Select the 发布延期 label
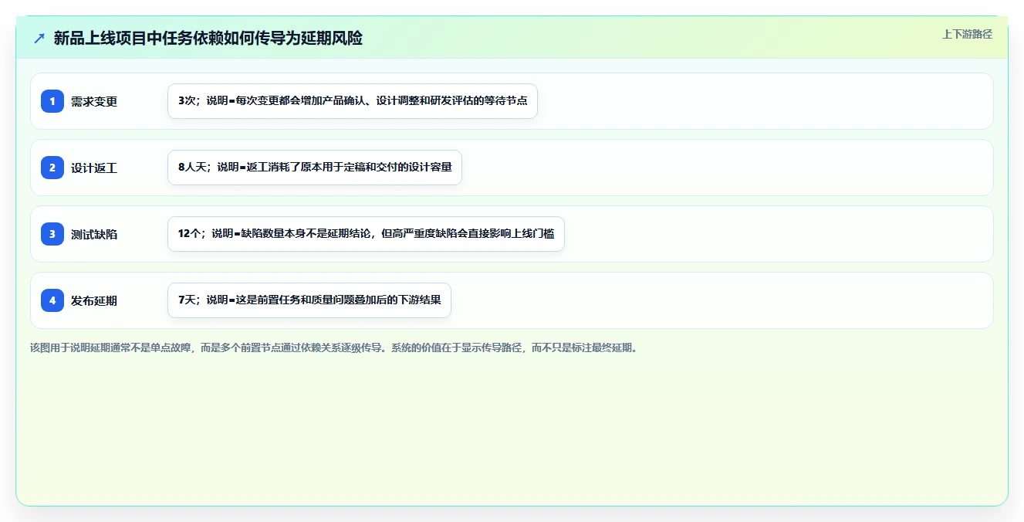 click(x=94, y=300)
